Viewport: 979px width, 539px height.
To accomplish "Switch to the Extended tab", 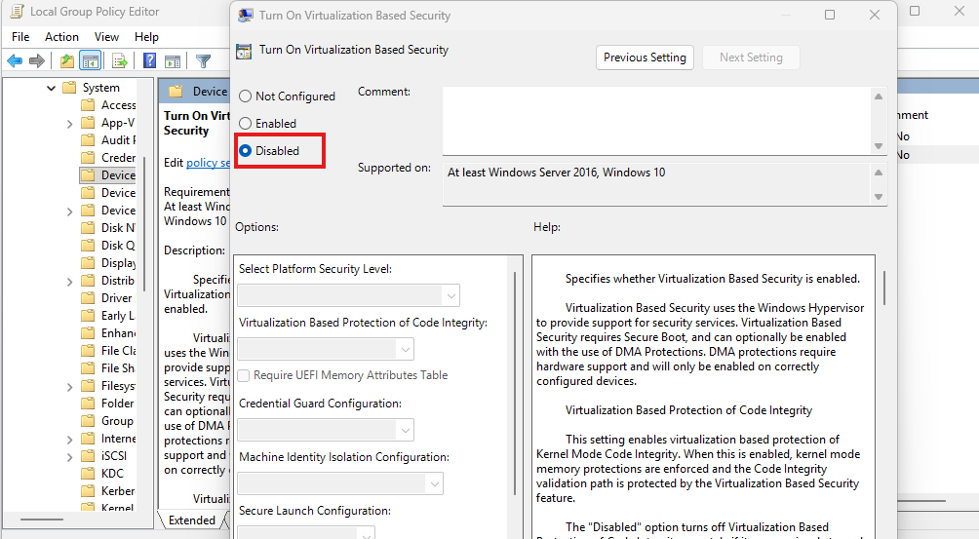I will coord(192,520).
